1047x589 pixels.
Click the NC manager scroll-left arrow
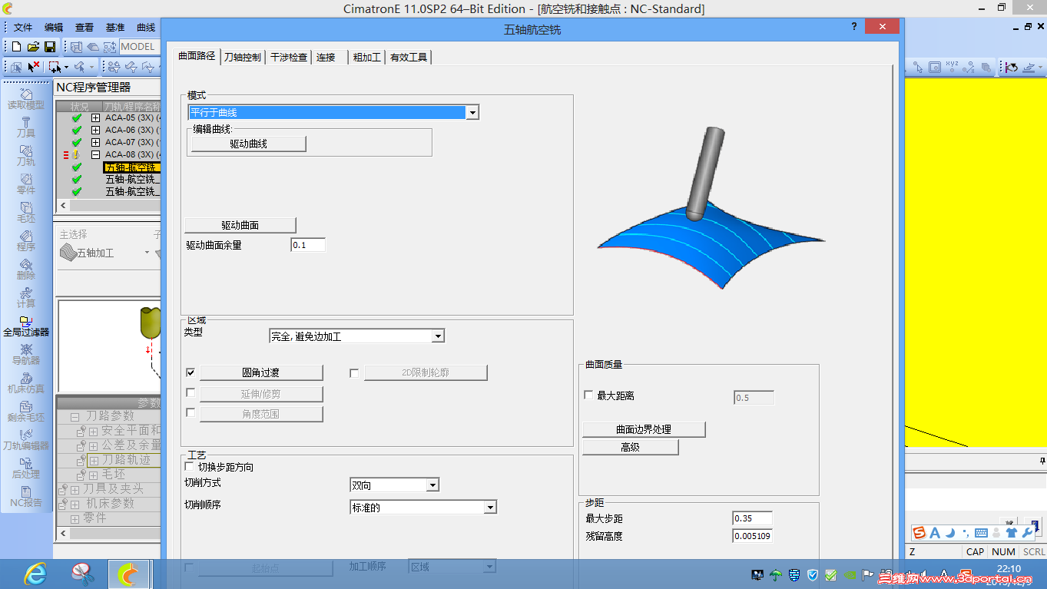[63, 206]
